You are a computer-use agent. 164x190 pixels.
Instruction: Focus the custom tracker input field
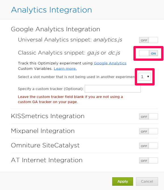pos(113,89)
